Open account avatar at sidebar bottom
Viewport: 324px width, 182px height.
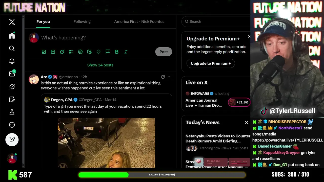(x=12, y=158)
